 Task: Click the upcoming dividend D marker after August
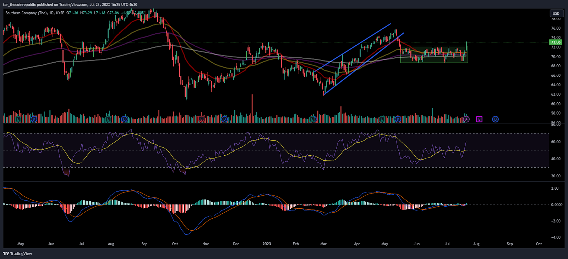point(495,119)
